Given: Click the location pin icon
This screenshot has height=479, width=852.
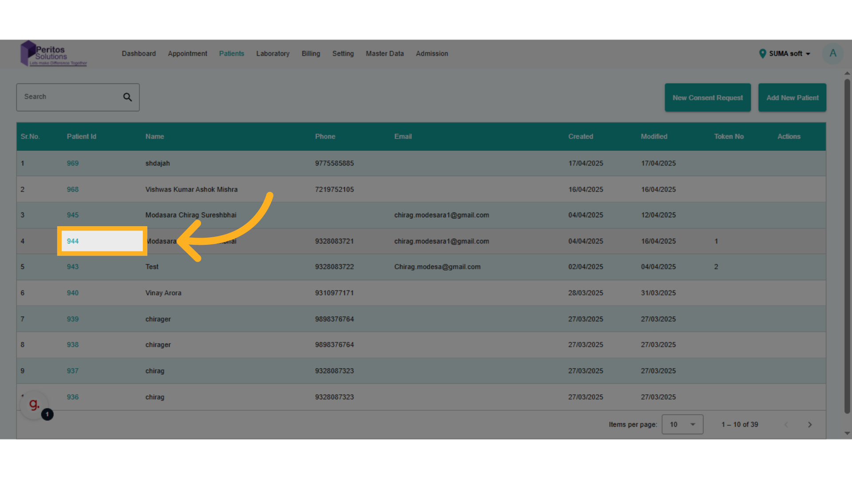Looking at the screenshot, I should 762,54.
